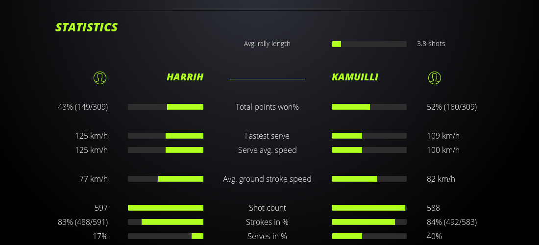
Task: Click the 3.8 shots value
Action: (x=431, y=44)
